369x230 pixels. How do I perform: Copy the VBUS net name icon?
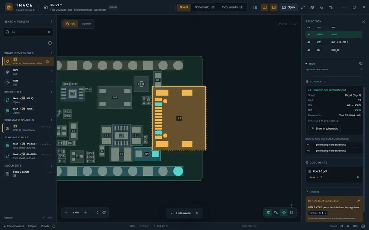[361, 63]
